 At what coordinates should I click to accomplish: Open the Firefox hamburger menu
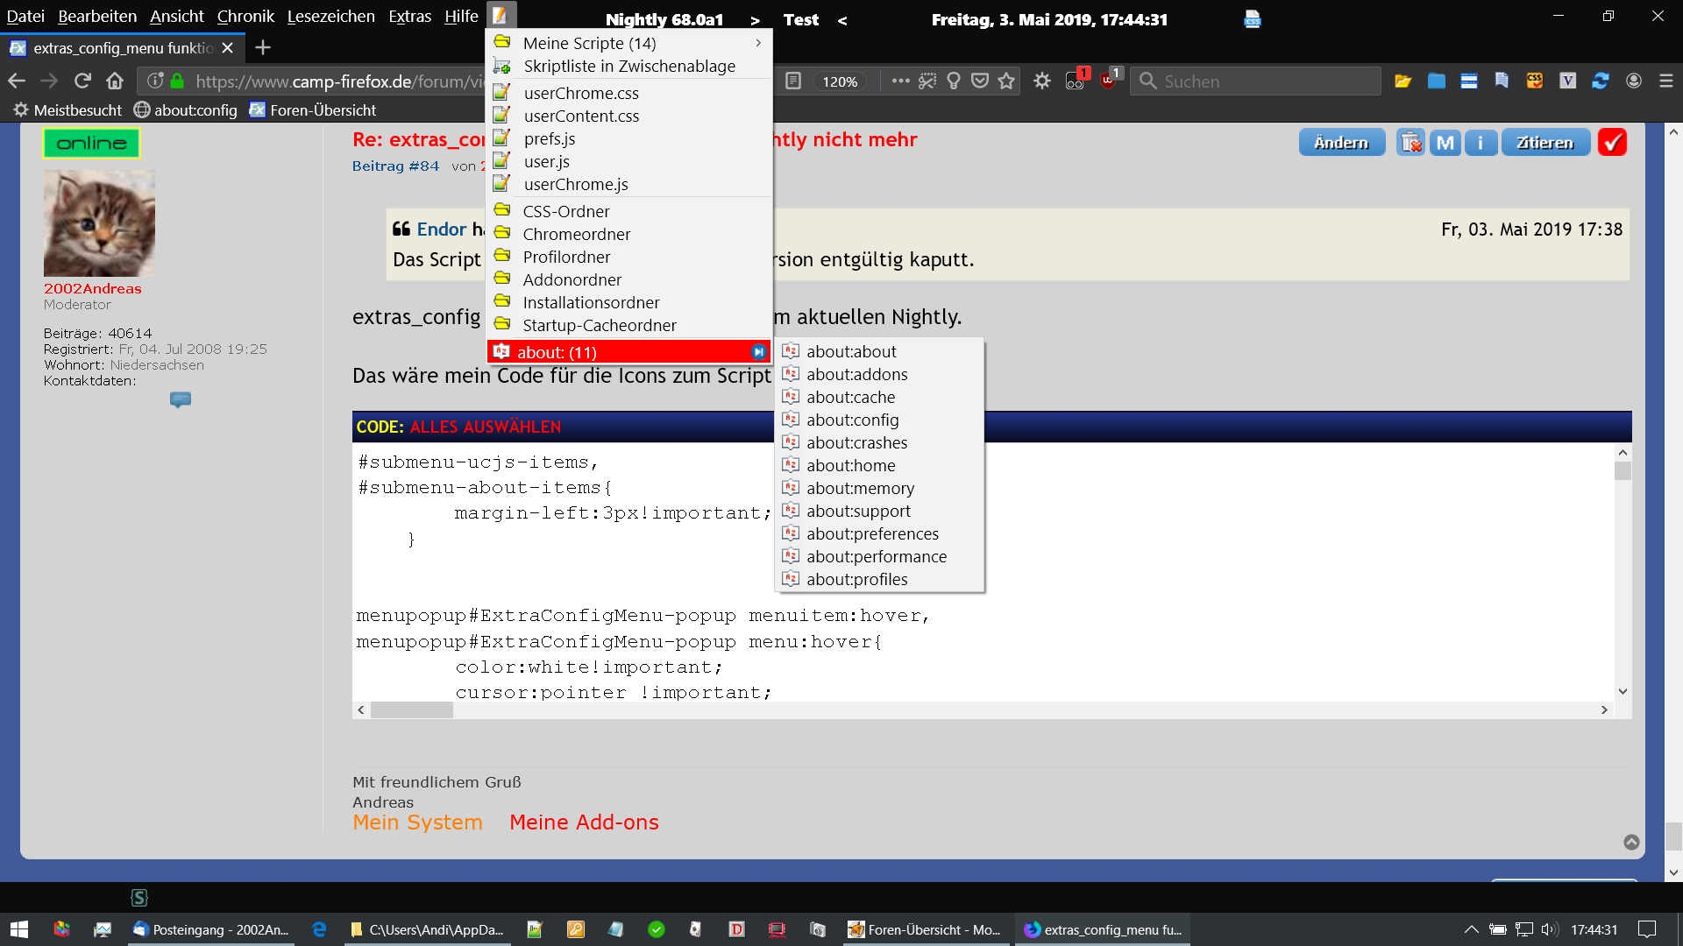(1665, 81)
